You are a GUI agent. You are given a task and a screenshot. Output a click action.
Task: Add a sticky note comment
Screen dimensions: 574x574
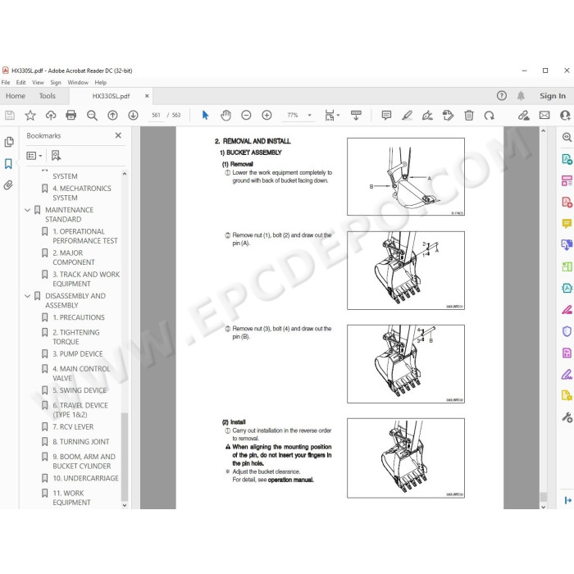tap(386, 116)
